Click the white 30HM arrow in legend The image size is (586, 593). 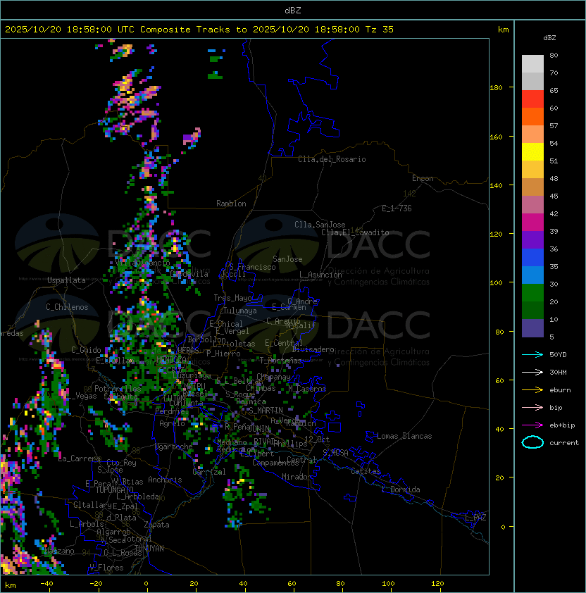[x=532, y=372]
